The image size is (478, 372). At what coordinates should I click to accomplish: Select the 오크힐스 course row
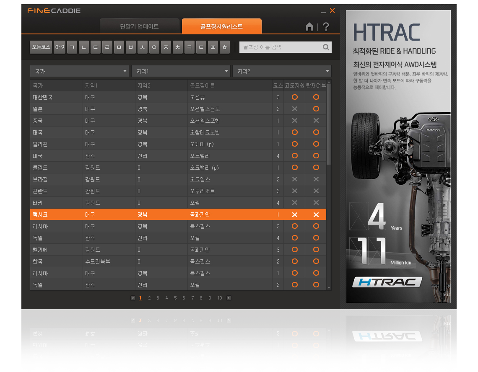point(178,179)
